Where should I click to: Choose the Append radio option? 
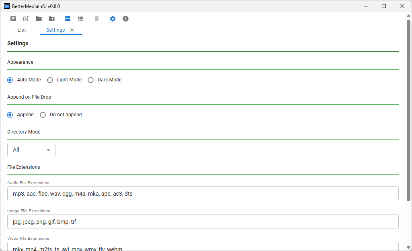click(x=10, y=115)
